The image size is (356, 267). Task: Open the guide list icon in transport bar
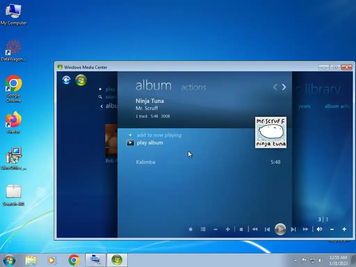pos(203,229)
